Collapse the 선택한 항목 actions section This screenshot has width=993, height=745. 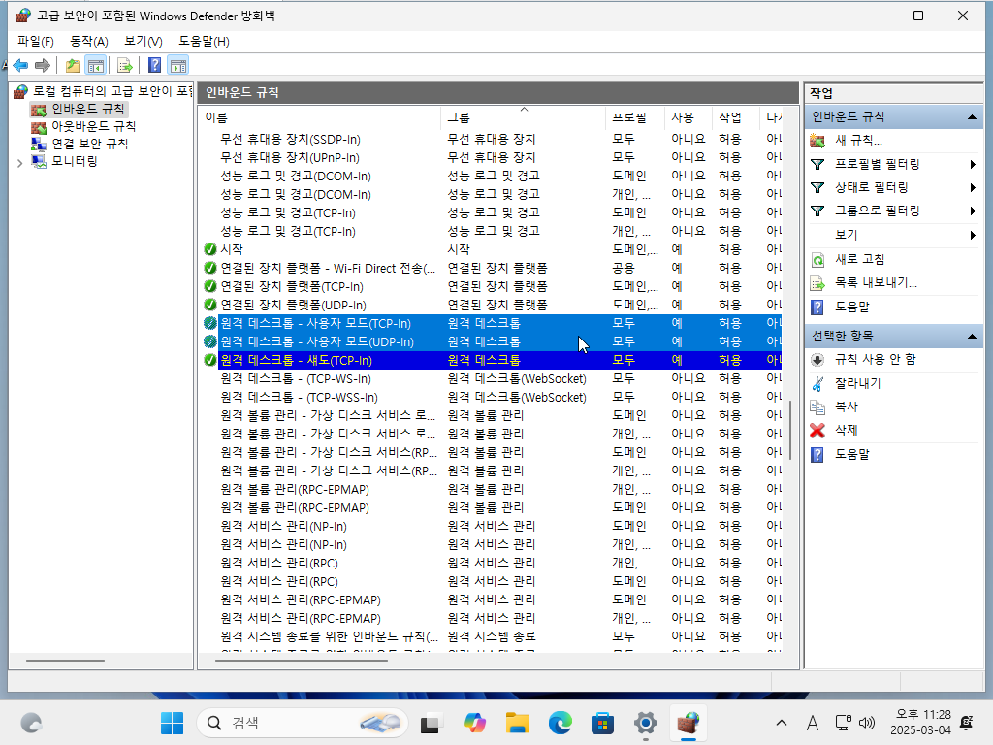972,337
